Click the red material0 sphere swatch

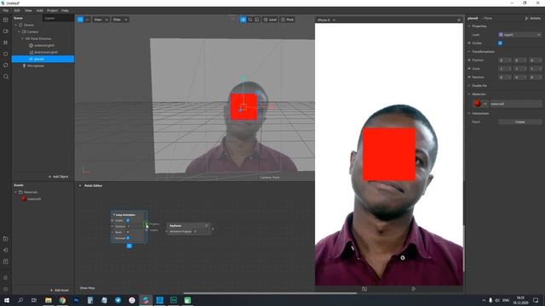[x=477, y=104]
